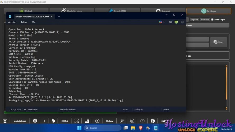Image resolution: width=235 pixels, height=132 pixels.
Task: Click the SIM-UNLOCKER log panel scrollbar
Action: [x=227, y=87]
